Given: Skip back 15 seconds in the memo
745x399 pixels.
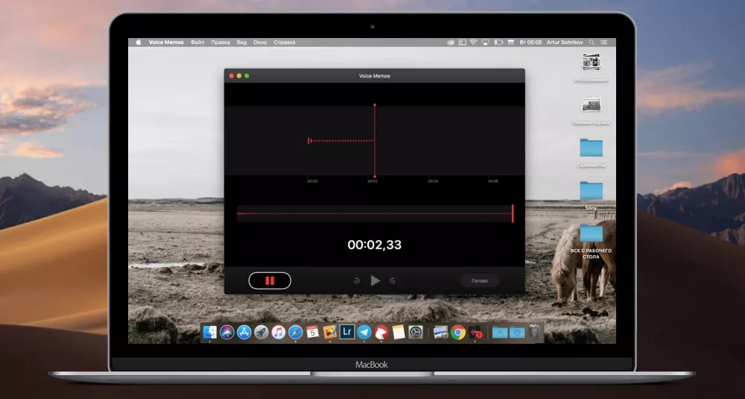Looking at the screenshot, I should click(357, 280).
